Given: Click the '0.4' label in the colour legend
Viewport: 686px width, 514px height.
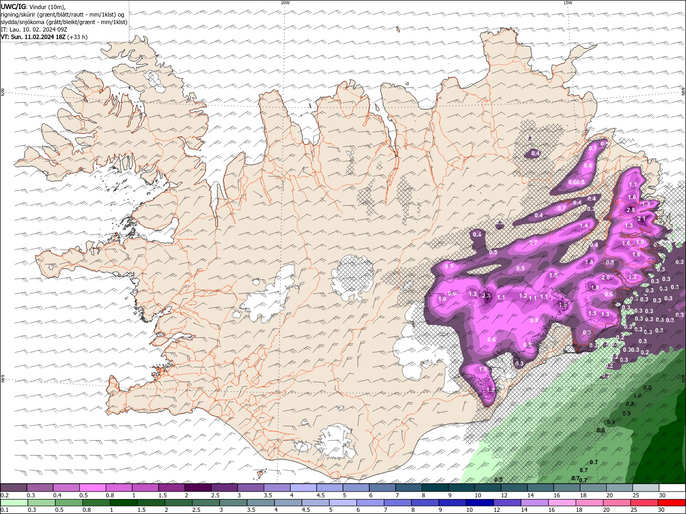Looking at the screenshot, I should click(57, 495).
